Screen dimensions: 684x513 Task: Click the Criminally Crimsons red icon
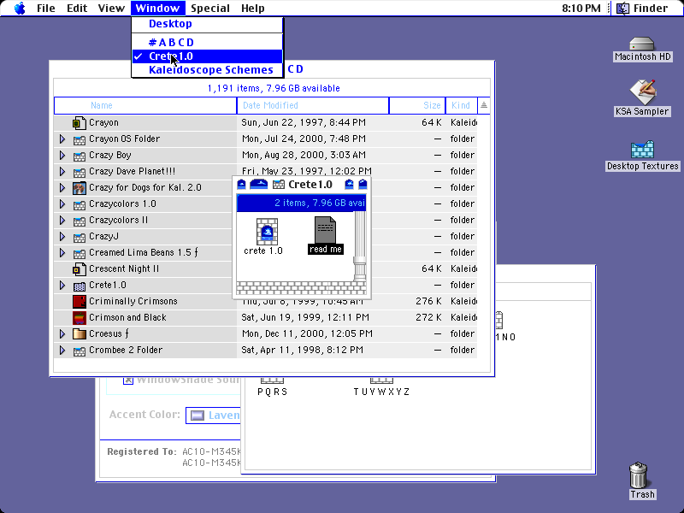tap(79, 302)
